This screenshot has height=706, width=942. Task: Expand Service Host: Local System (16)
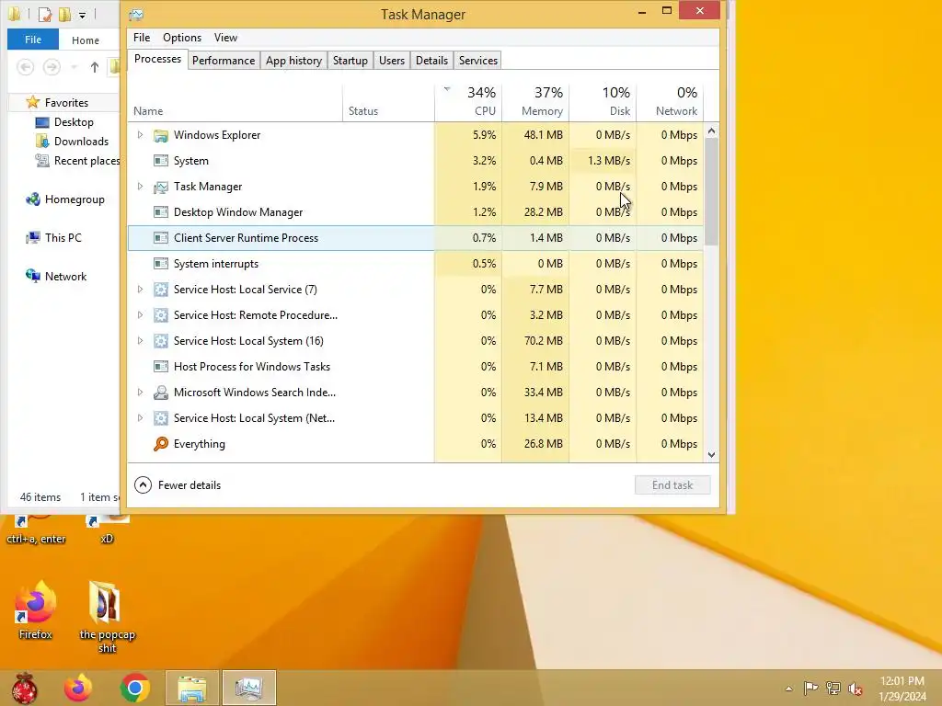pos(140,341)
